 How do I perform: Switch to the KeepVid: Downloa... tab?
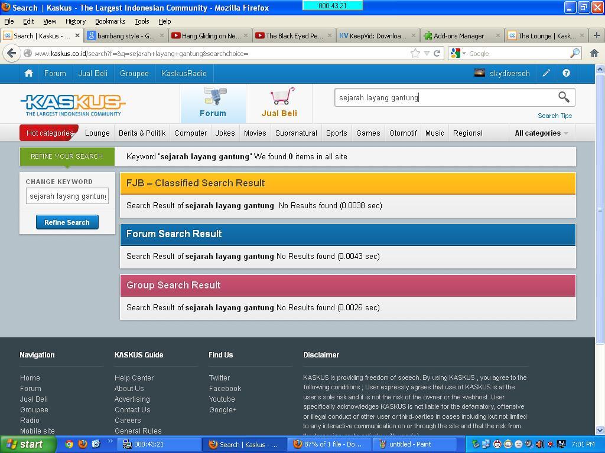(x=378, y=35)
